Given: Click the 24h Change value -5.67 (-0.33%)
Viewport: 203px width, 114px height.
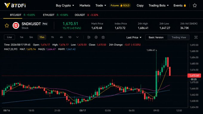Looking at the screenshot, I should point(133,45).
